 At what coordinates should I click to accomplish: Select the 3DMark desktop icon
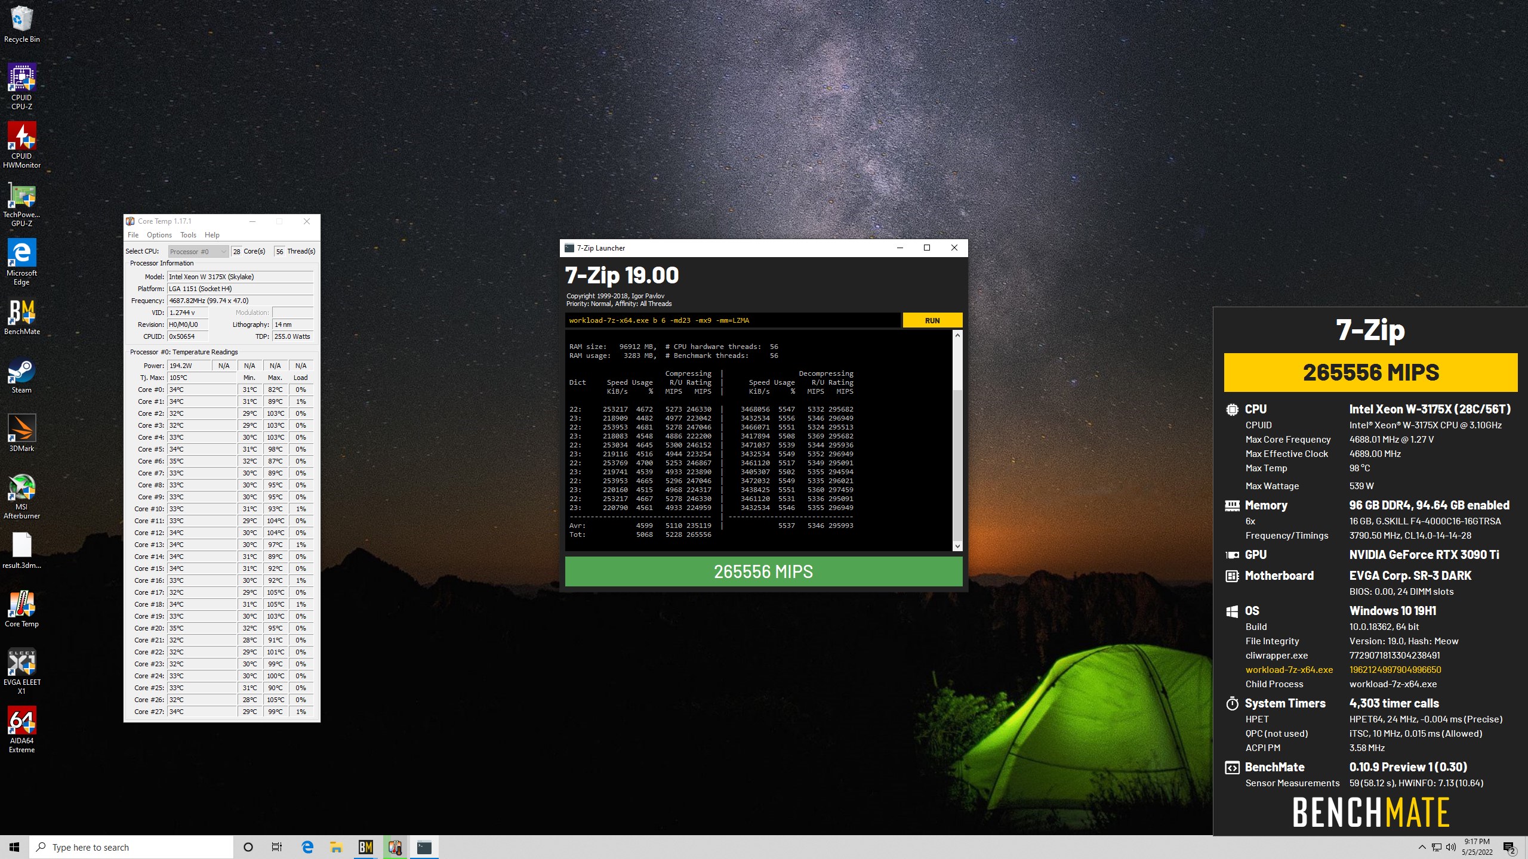(21, 434)
